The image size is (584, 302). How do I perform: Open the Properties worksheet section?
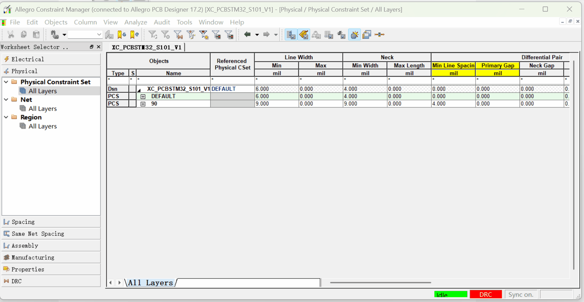(x=51, y=269)
